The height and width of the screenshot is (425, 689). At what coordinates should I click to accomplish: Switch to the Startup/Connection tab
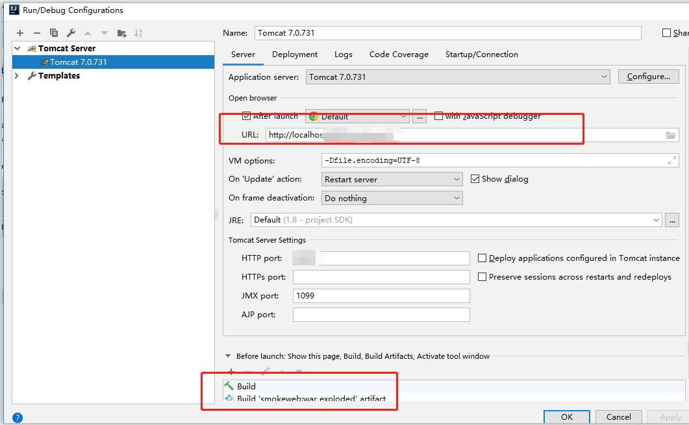tap(482, 55)
